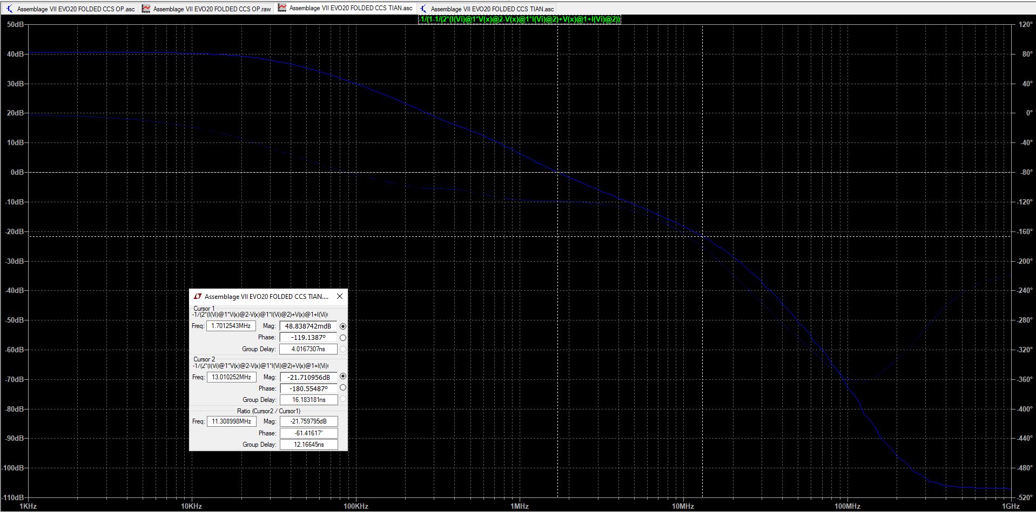This screenshot has width=1036, height=512.
Task: Click the -50dB label on the left axis
Action: [14, 320]
